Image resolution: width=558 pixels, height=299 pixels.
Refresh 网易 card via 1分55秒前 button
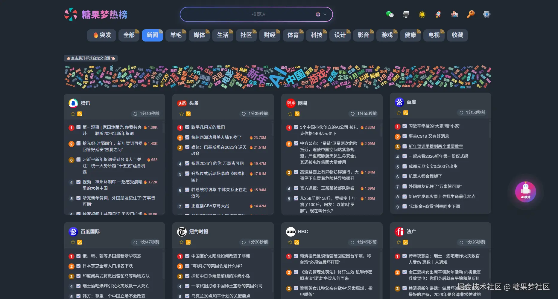[364, 114]
